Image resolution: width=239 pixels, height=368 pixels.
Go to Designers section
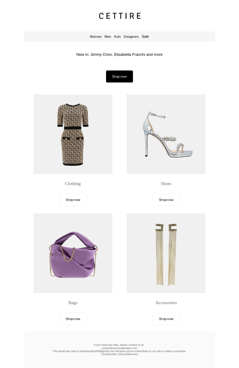[x=131, y=37]
